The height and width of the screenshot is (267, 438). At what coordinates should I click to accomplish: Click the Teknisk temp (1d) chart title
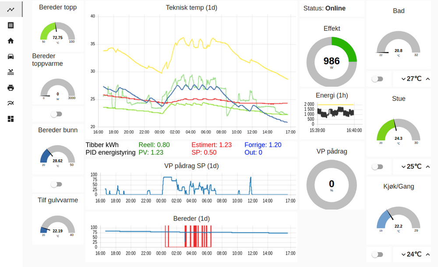click(x=191, y=7)
